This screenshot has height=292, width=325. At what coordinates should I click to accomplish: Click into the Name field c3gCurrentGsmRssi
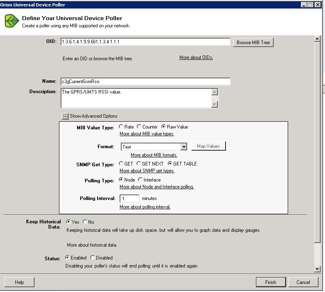(x=146, y=82)
